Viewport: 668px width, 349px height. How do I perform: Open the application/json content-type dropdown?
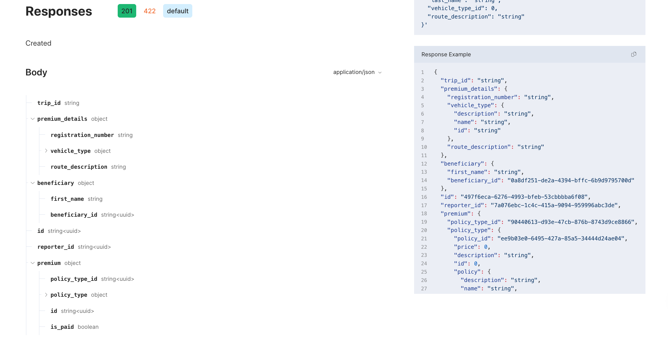tap(358, 72)
